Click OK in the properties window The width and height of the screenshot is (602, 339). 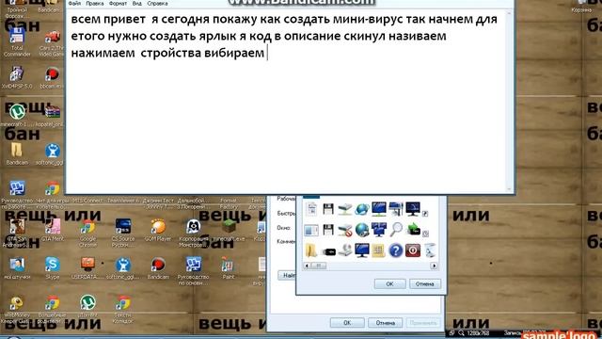pyautogui.click(x=347, y=323)
